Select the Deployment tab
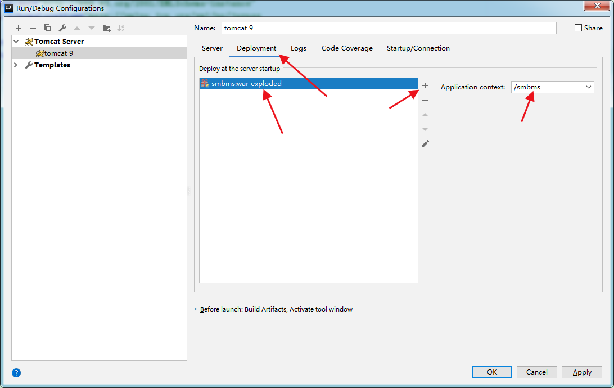Screen dimensions: 614x388 point(256,48)
